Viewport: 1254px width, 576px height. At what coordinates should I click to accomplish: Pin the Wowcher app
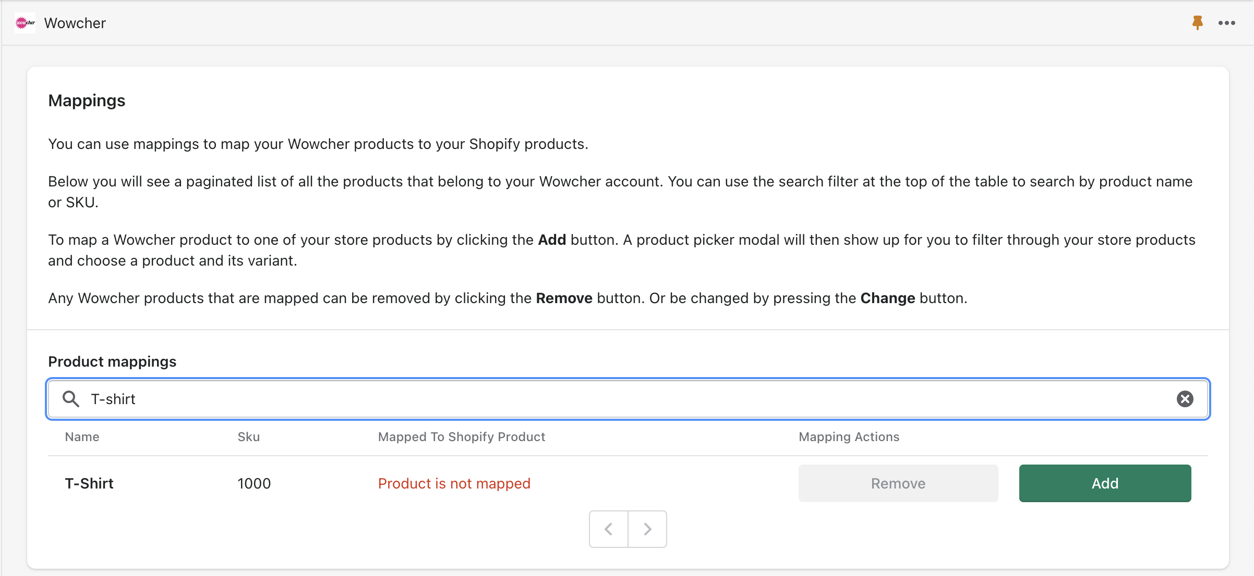(1197, 23)
